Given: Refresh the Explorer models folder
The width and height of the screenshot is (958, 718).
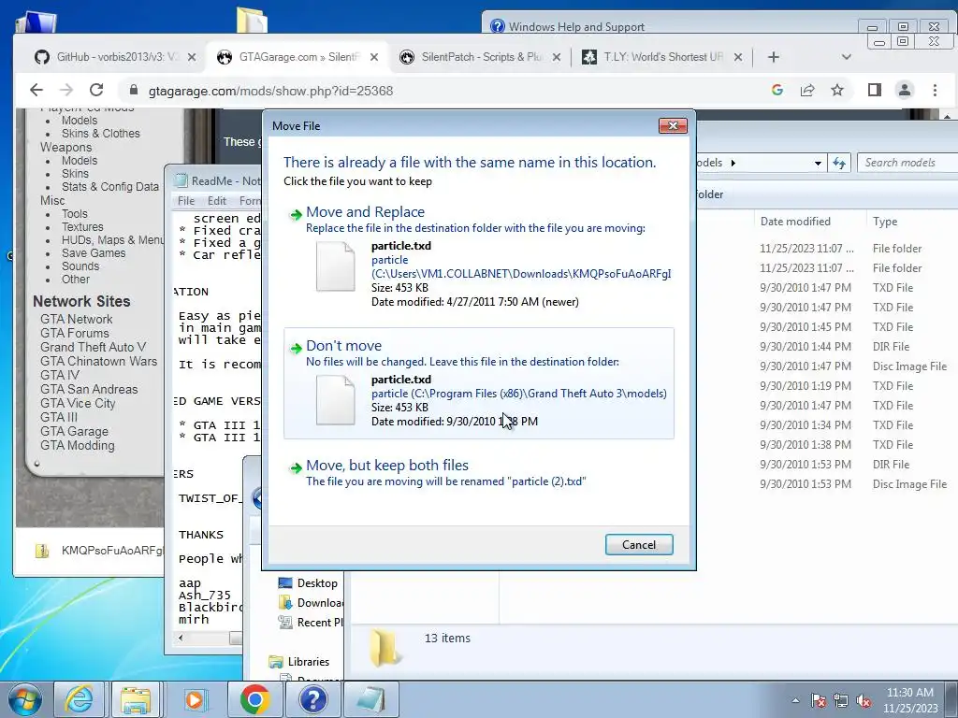Looking at the screenshot, I should click(x=839, y=163).
